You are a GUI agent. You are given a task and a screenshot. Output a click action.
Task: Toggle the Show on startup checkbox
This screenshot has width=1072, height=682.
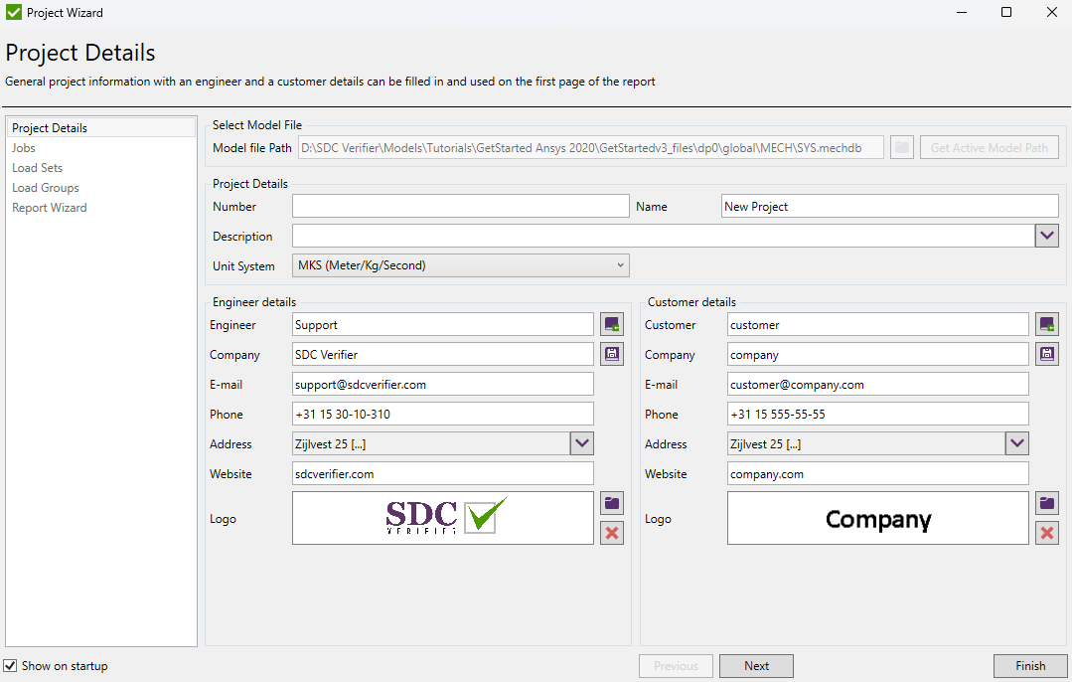click(x=9, y=665)
